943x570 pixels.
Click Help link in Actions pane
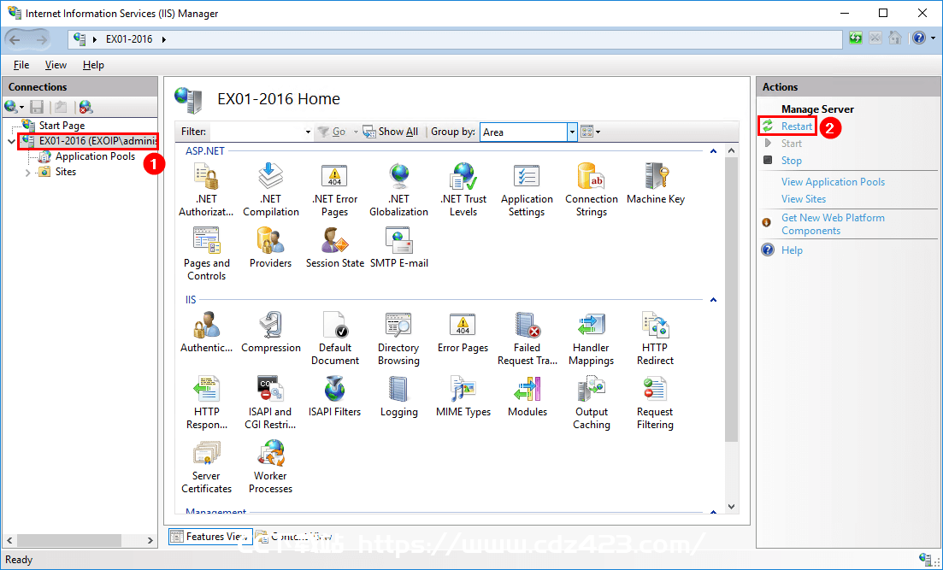792,250
